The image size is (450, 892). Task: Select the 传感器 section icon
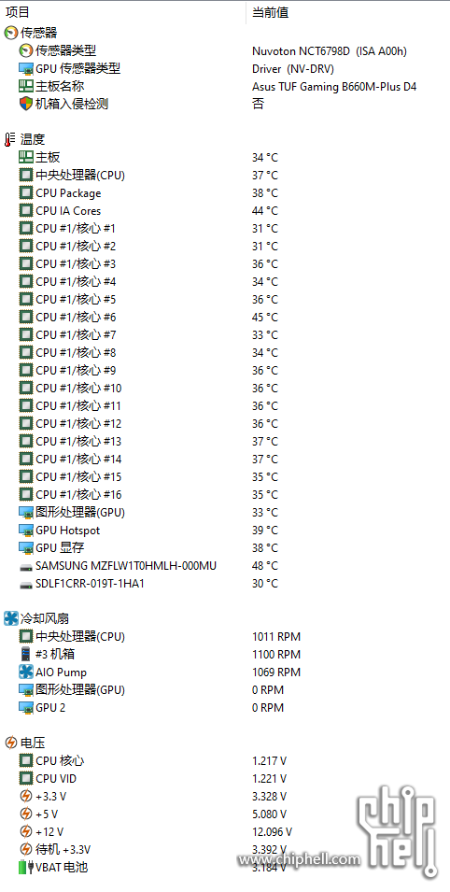tap(11, 33)
